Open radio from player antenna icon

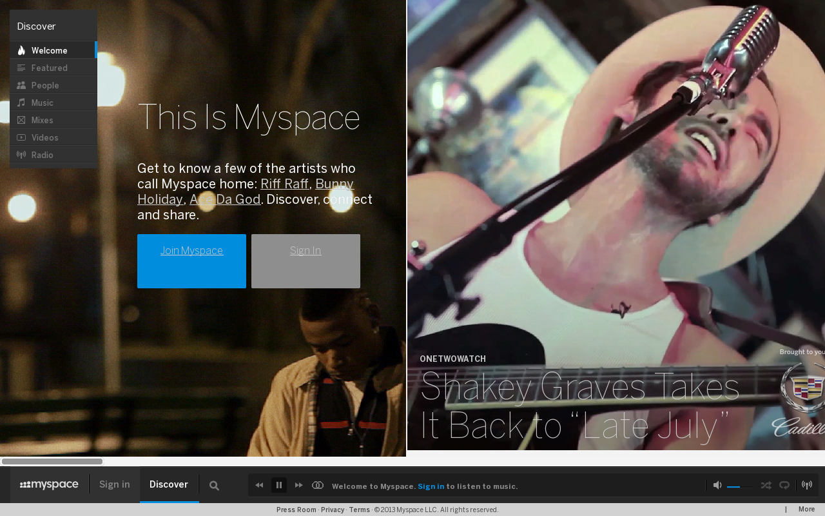[806, 485]
